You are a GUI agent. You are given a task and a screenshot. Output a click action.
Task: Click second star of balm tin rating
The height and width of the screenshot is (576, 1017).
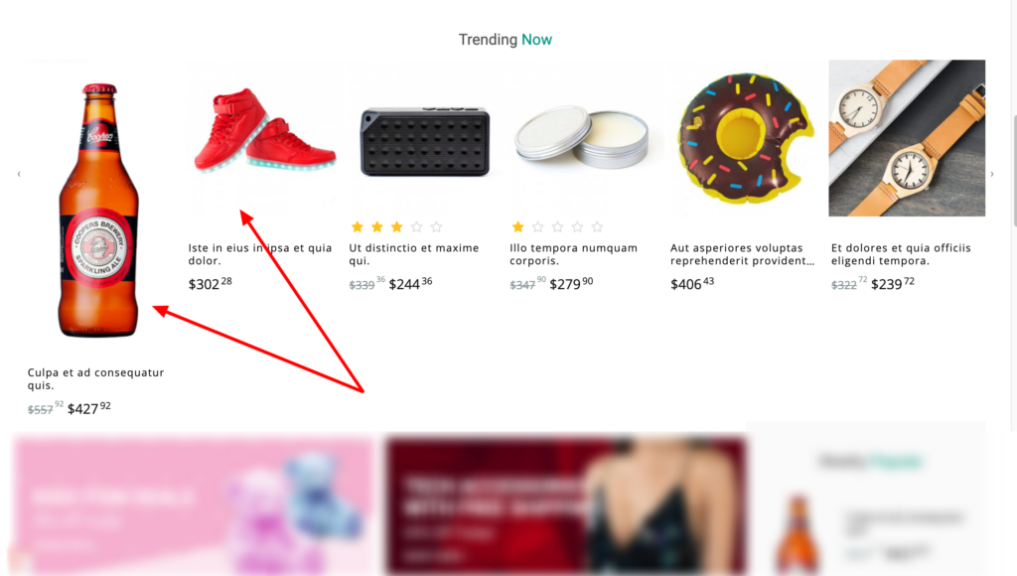tap(537, 227)
